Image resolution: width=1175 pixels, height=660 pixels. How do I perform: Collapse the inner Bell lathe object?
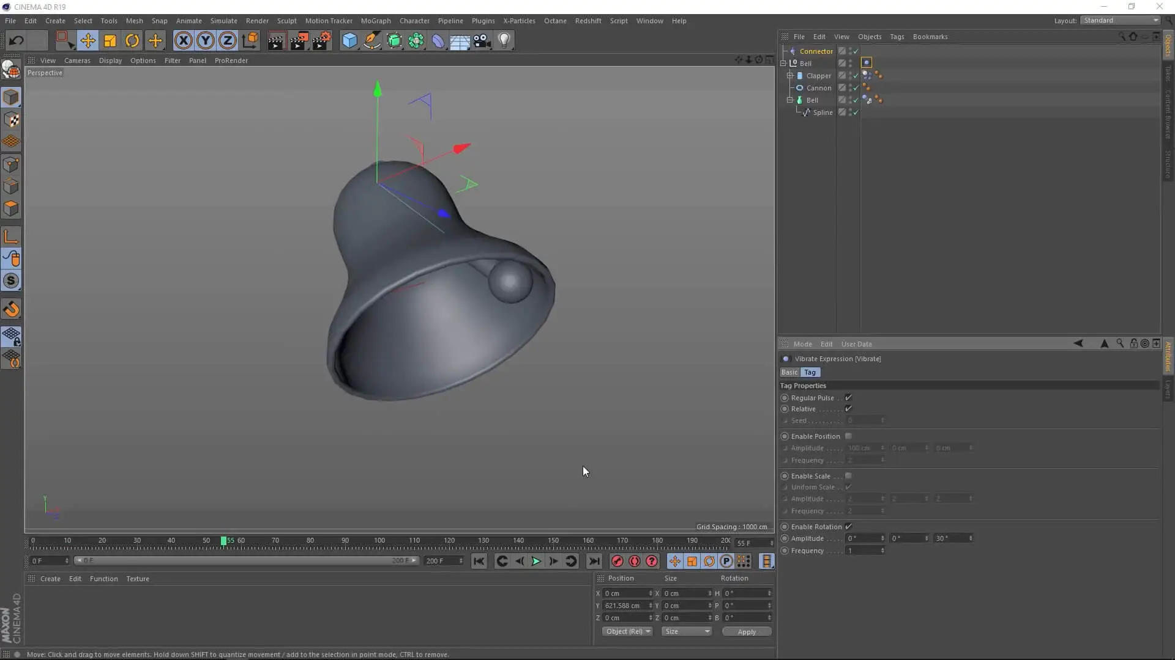(x=790, y=100)
